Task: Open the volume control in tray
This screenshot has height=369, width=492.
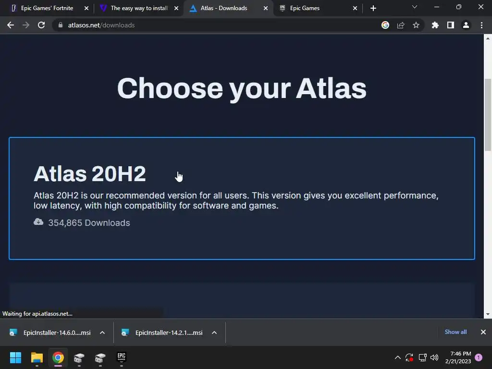Action: 434,357
